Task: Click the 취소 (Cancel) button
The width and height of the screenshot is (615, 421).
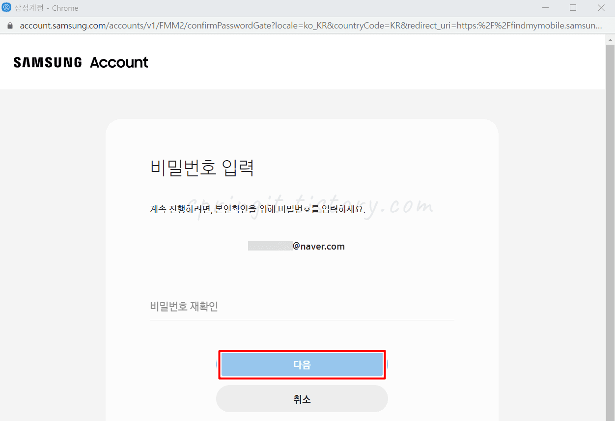Action: coord(302,399)
